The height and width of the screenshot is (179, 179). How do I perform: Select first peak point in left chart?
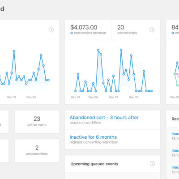(14, 51)
